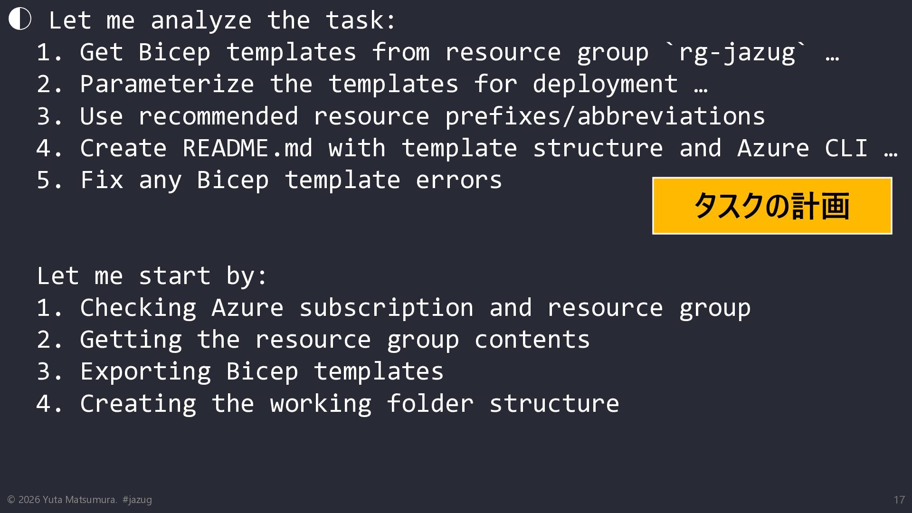Click "Creating the working folder structure" step
Screen dimensions: 912x513
point(349,403)
